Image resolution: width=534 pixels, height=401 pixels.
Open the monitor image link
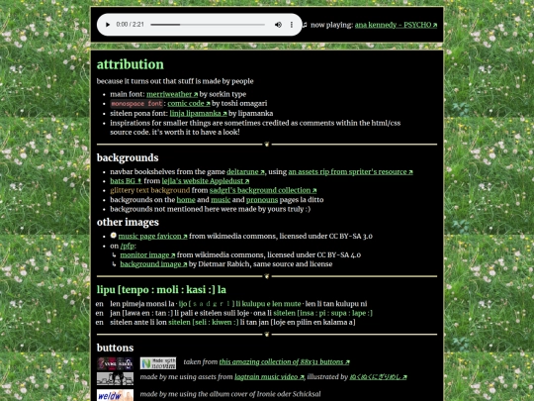coord(147,254)
